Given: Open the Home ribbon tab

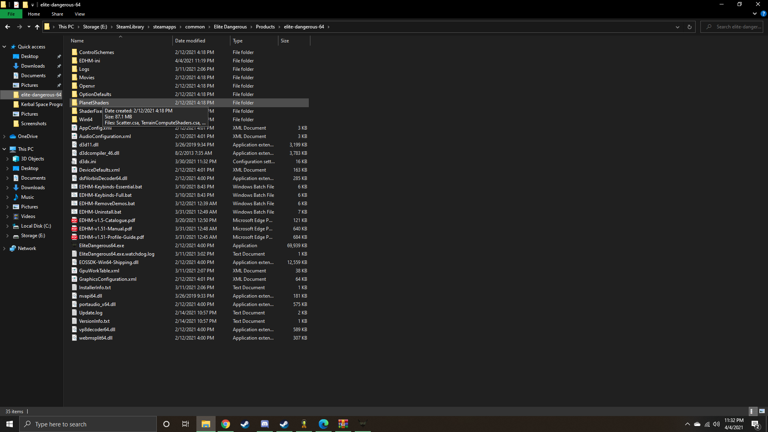Looking at the screenshot, I should pos(34,14).
